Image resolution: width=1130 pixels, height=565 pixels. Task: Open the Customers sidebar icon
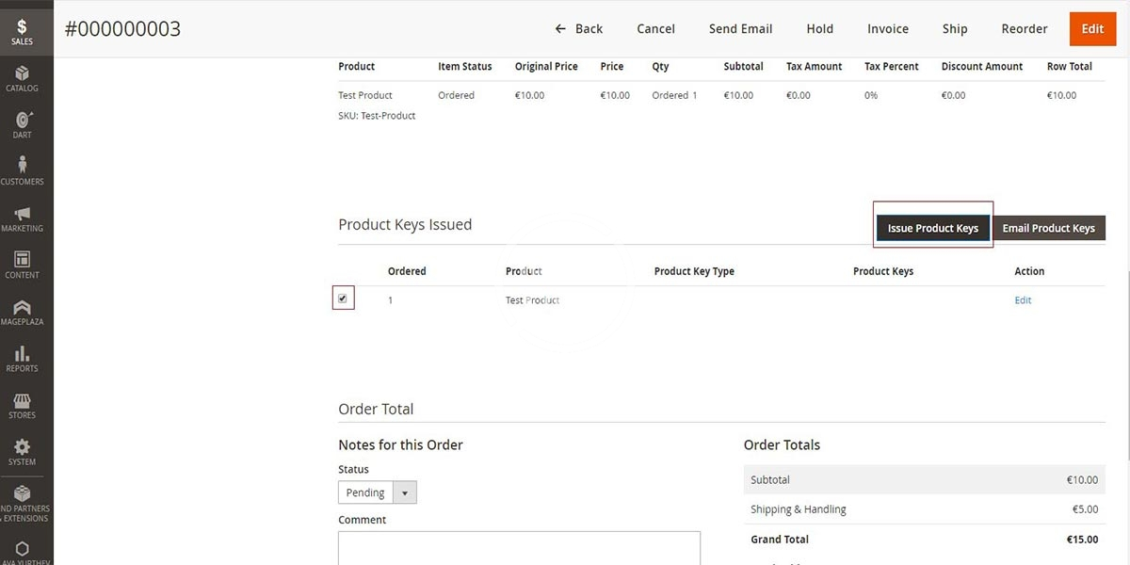tap(22, 170)
